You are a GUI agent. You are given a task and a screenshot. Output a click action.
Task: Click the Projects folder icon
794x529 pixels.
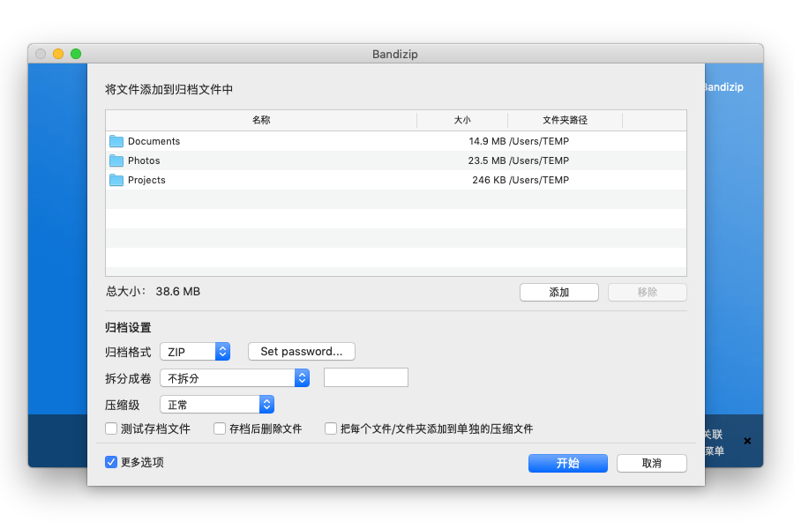pyautogui.click(x=116, y=180)
